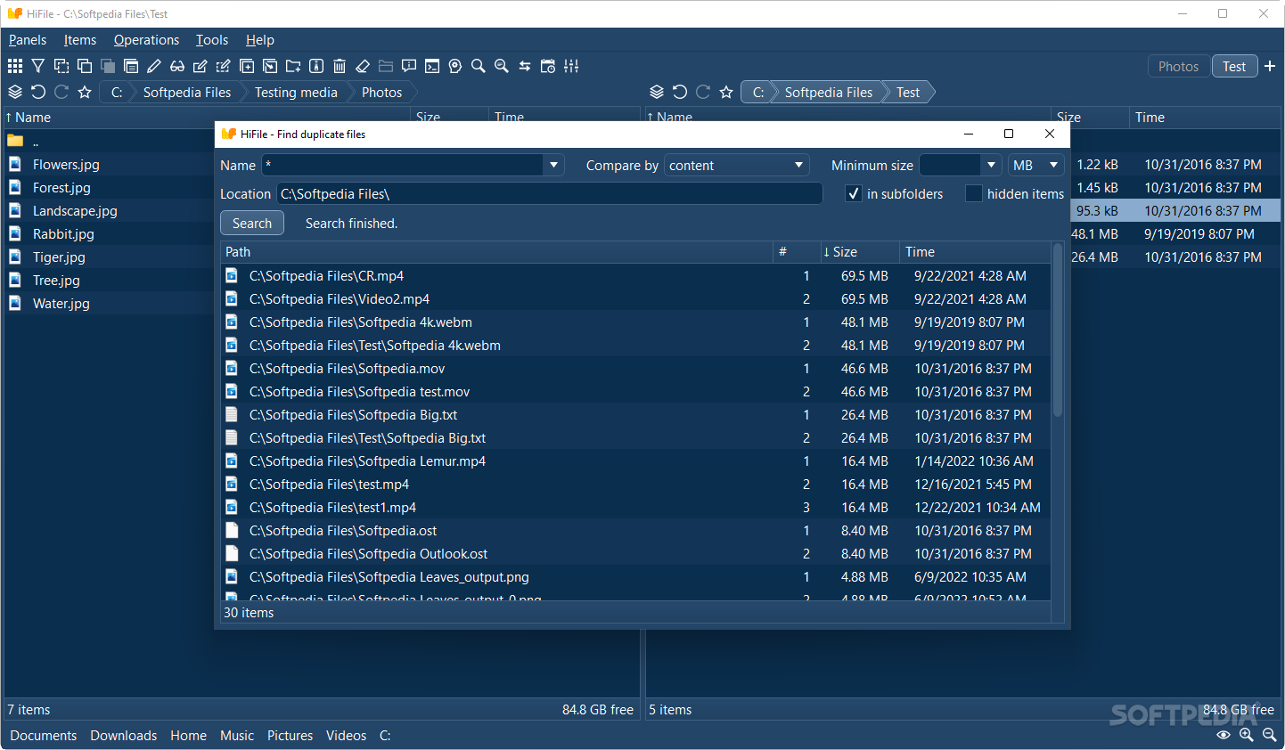The width and height of the screenshot is (1285, 750).
Task: Click the Documents shortcut in bottom bar
Action: 44,736
